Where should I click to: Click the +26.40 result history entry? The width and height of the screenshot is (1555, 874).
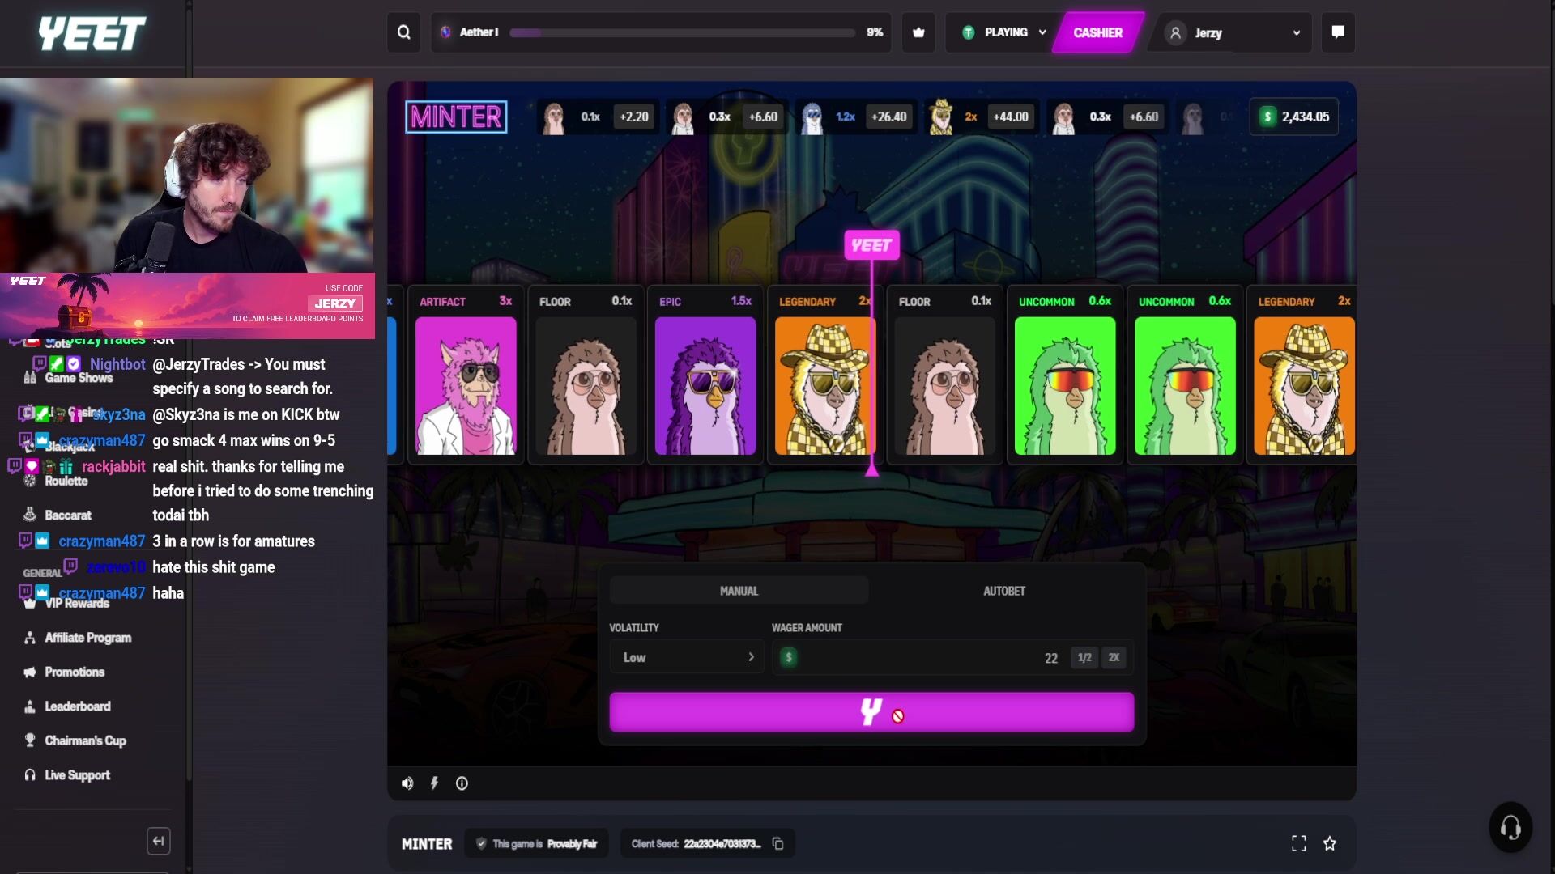coord(888,117)
